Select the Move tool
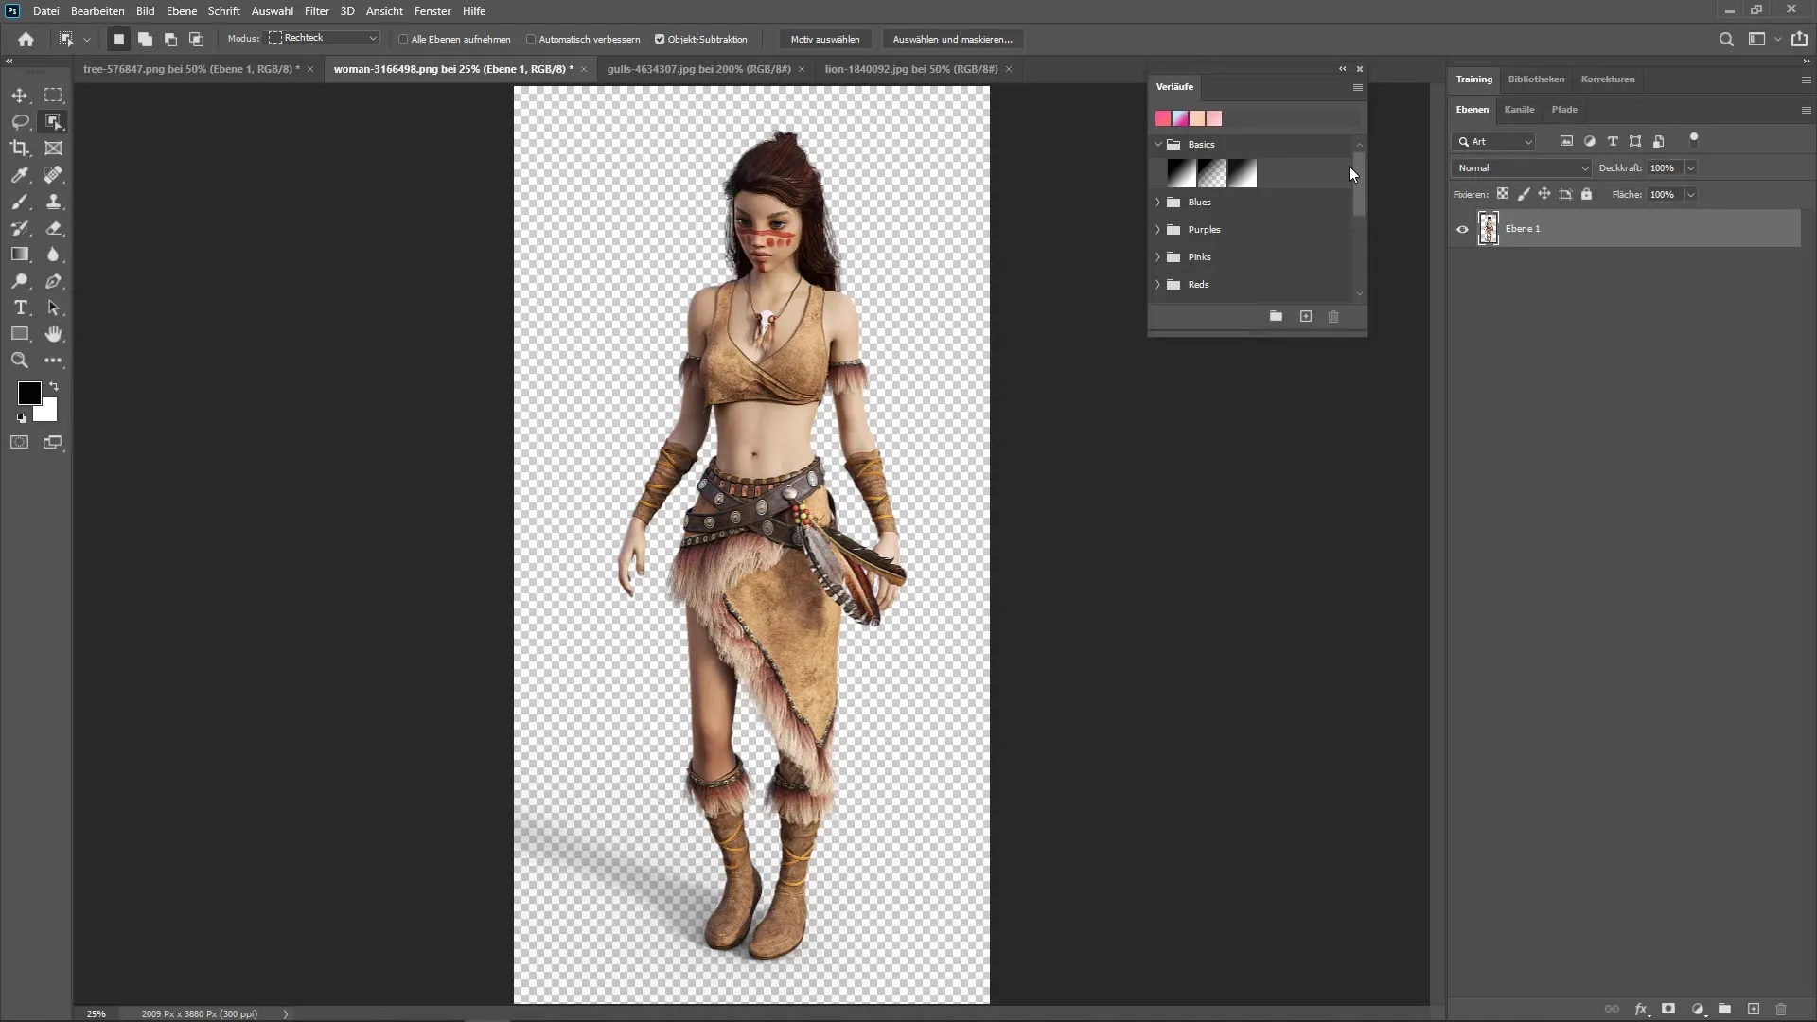The height and width of the screenshot is (1022, 1817). pyautogui.click(x=20, y=96)
